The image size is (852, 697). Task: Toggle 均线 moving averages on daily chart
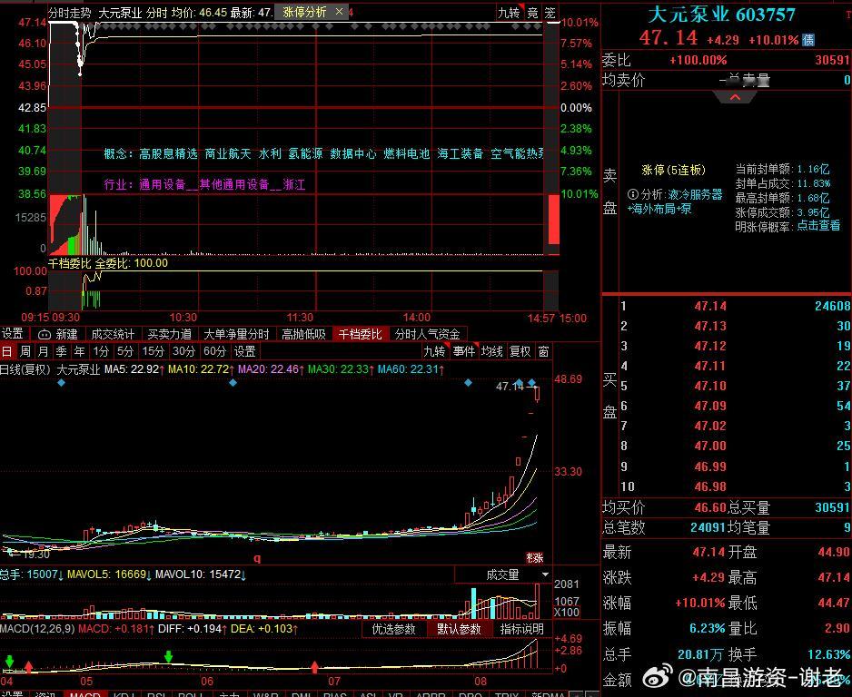tap(492, 352)
